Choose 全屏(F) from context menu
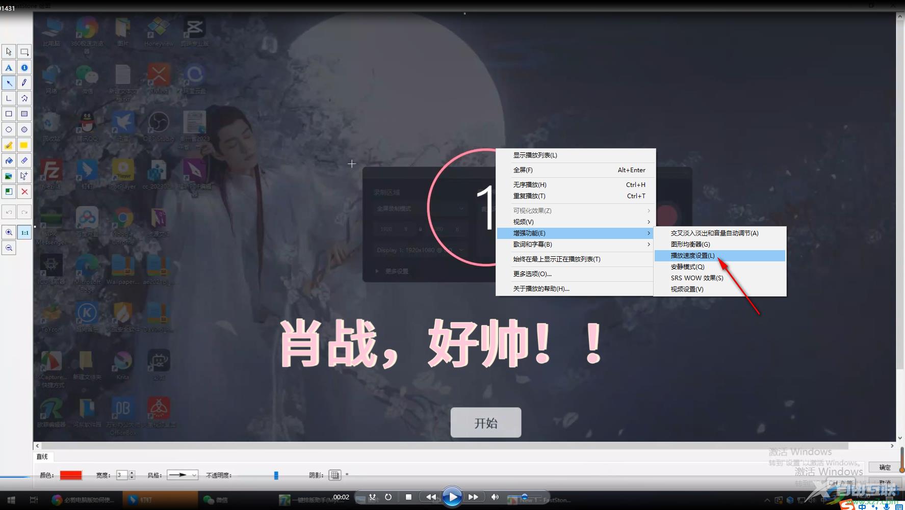This screenshot has width=905, height=510. pos(576,170)
